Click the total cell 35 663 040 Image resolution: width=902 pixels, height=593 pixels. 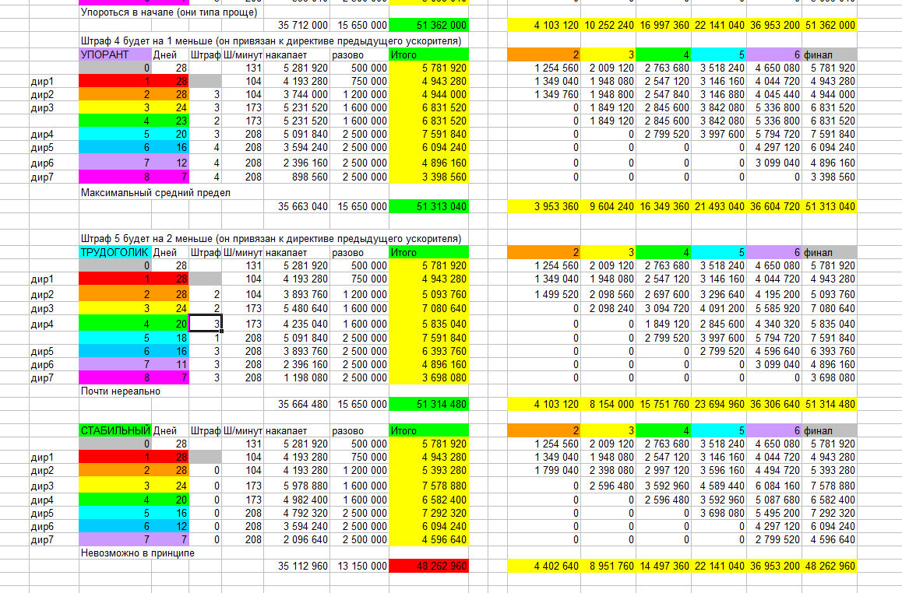(297, 206)
